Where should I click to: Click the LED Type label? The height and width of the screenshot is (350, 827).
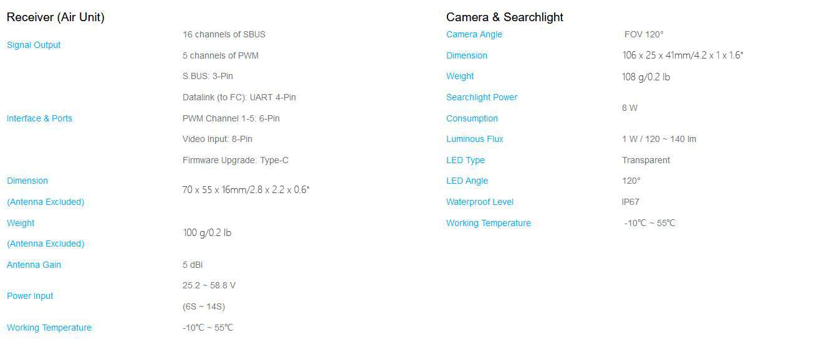click(x=465, y=160)
